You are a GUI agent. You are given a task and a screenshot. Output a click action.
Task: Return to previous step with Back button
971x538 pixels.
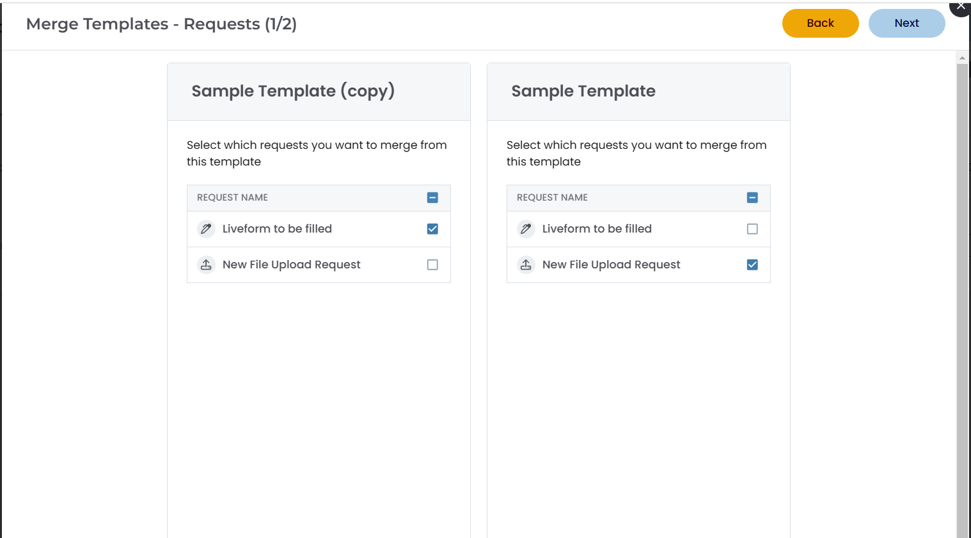(x=820, y=23)
